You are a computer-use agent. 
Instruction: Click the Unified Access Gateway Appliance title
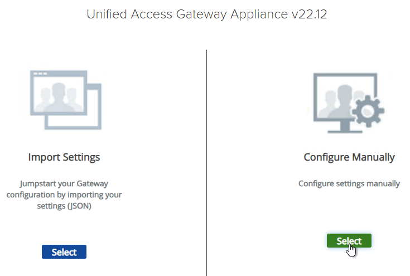[206, 15]
